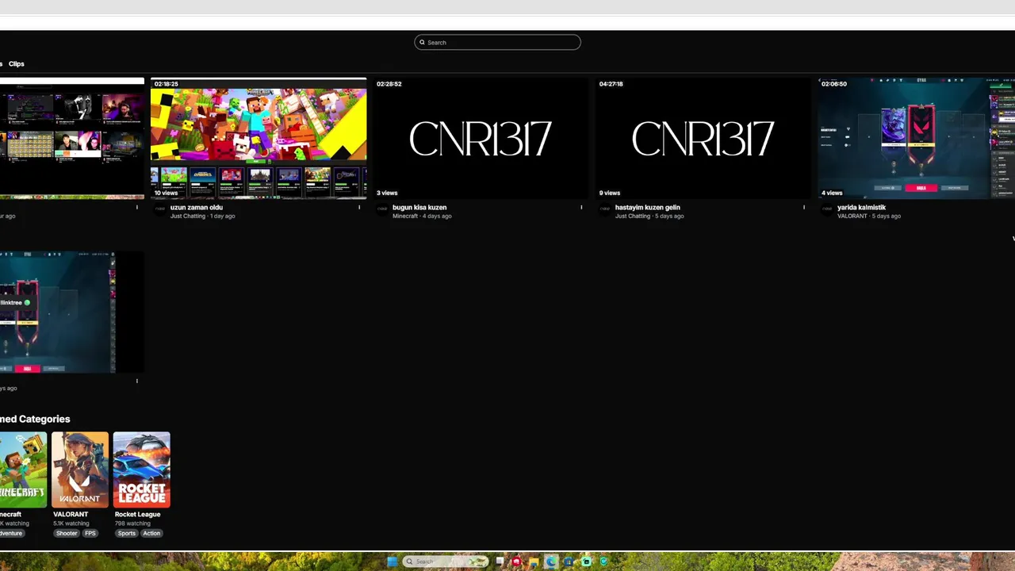Viewport: 1015px width, 571px height.
Task: Switch to Microsoft Edge in the taskbar
Action: (551, 561)
